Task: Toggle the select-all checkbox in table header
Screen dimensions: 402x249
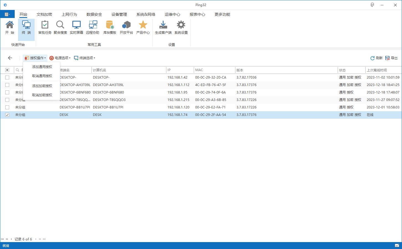Action: click(x=7, y=70)
